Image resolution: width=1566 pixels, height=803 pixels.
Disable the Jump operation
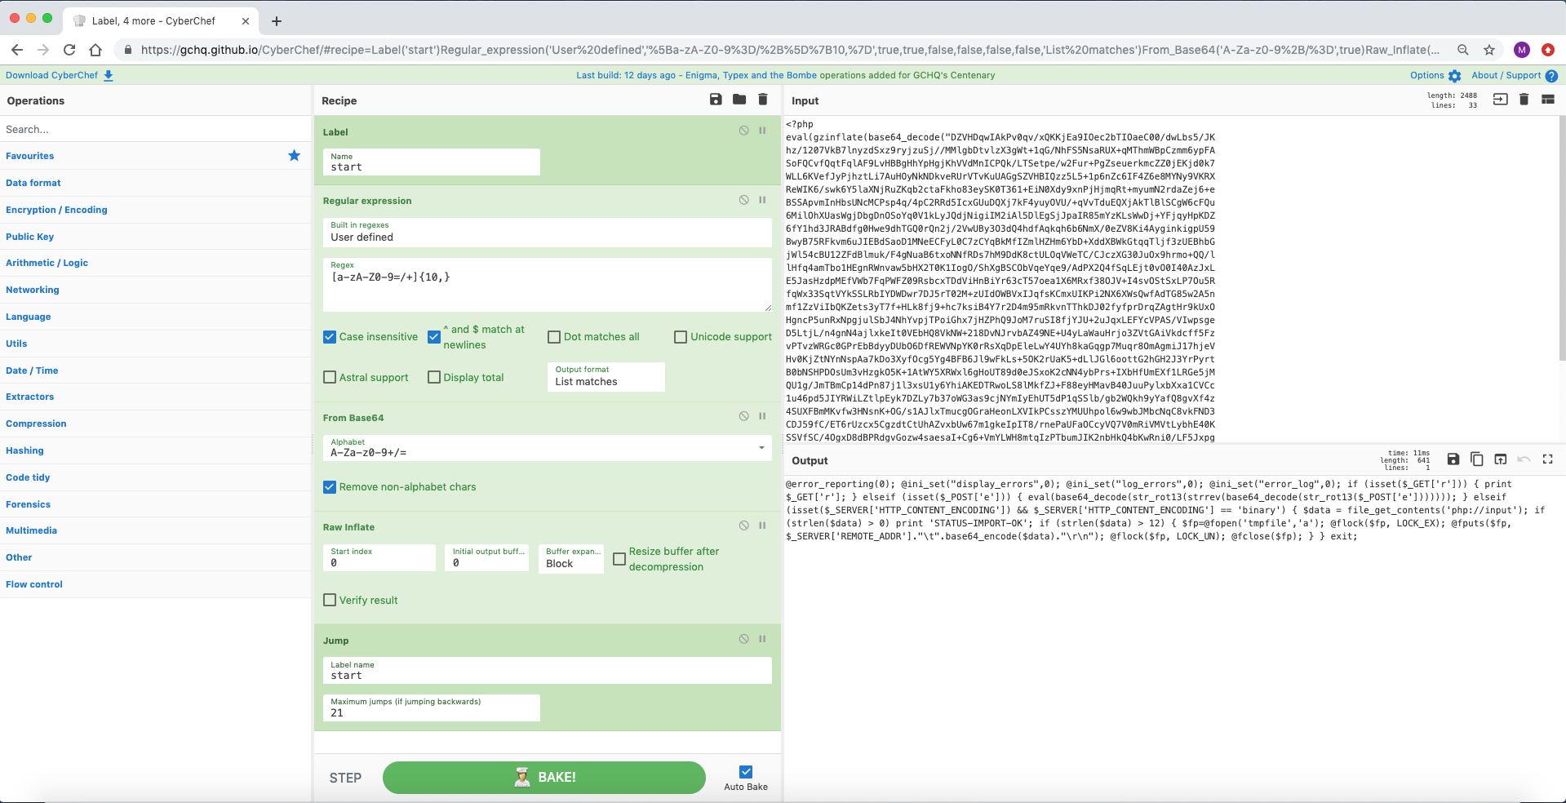(744, 639)
